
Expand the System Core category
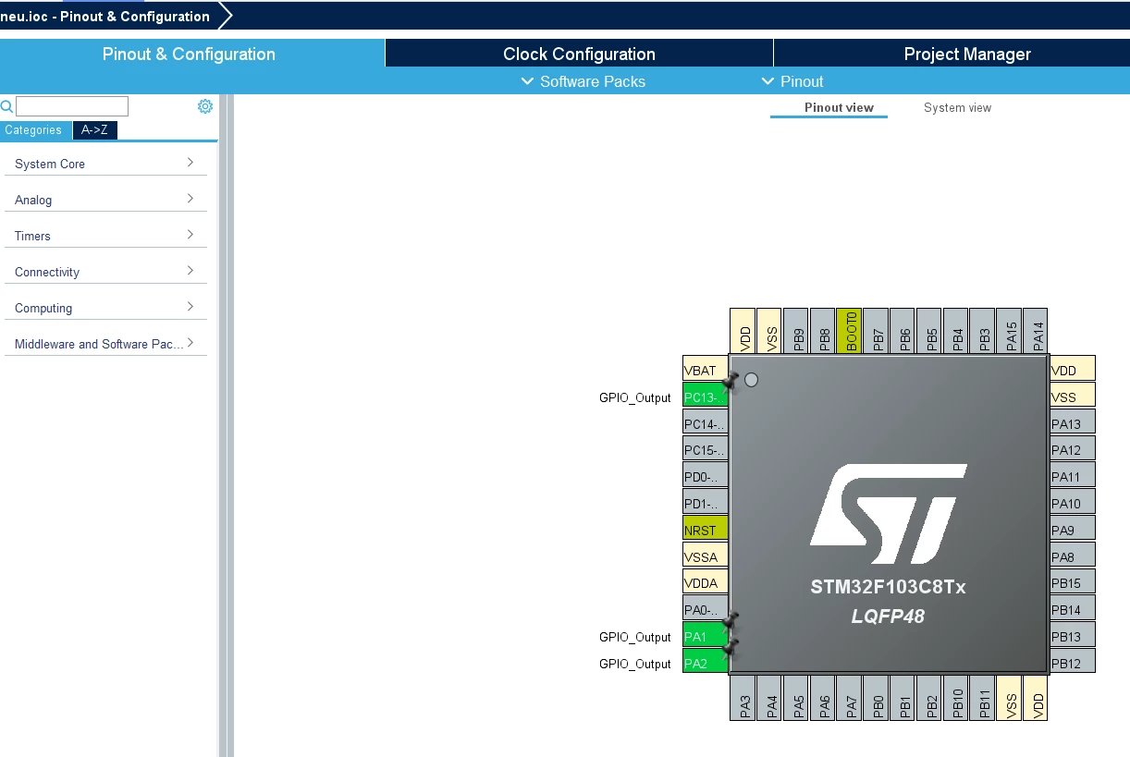104,164
